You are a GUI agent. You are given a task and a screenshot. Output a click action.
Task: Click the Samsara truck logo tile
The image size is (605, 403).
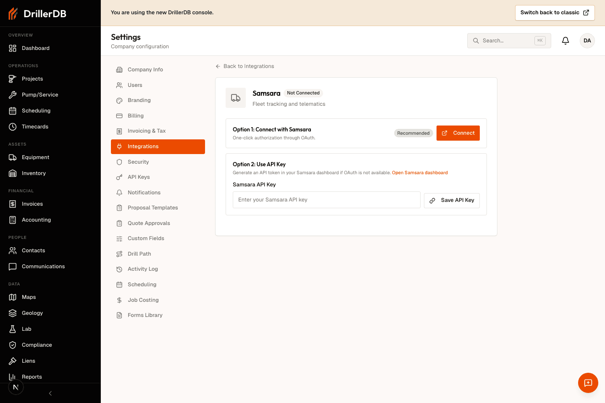(236, 98)
